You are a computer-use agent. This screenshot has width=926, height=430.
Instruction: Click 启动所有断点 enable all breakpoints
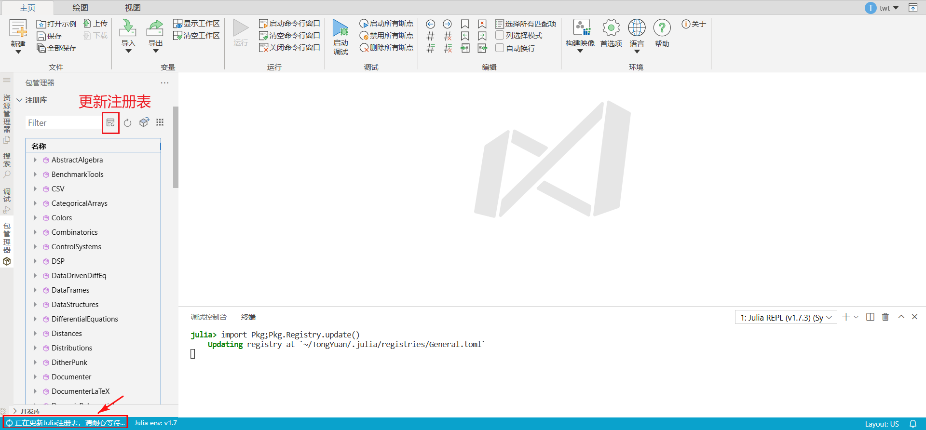tap(386, 23)
